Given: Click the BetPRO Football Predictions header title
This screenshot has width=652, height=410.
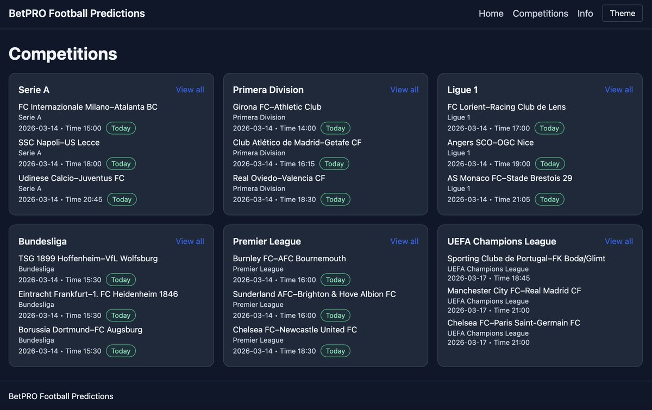Looking at the screenshot, I should [x=77, y=14].
